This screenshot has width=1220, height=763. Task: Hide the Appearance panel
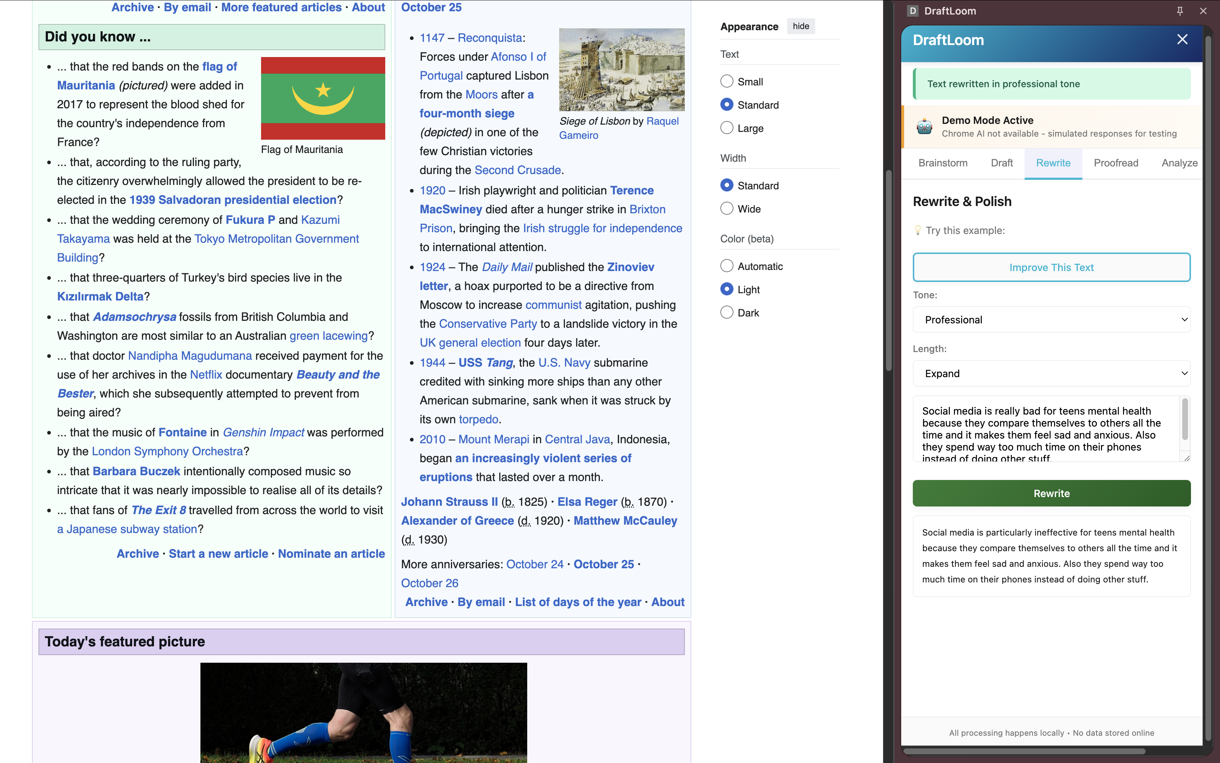click(x=801, y=26)
